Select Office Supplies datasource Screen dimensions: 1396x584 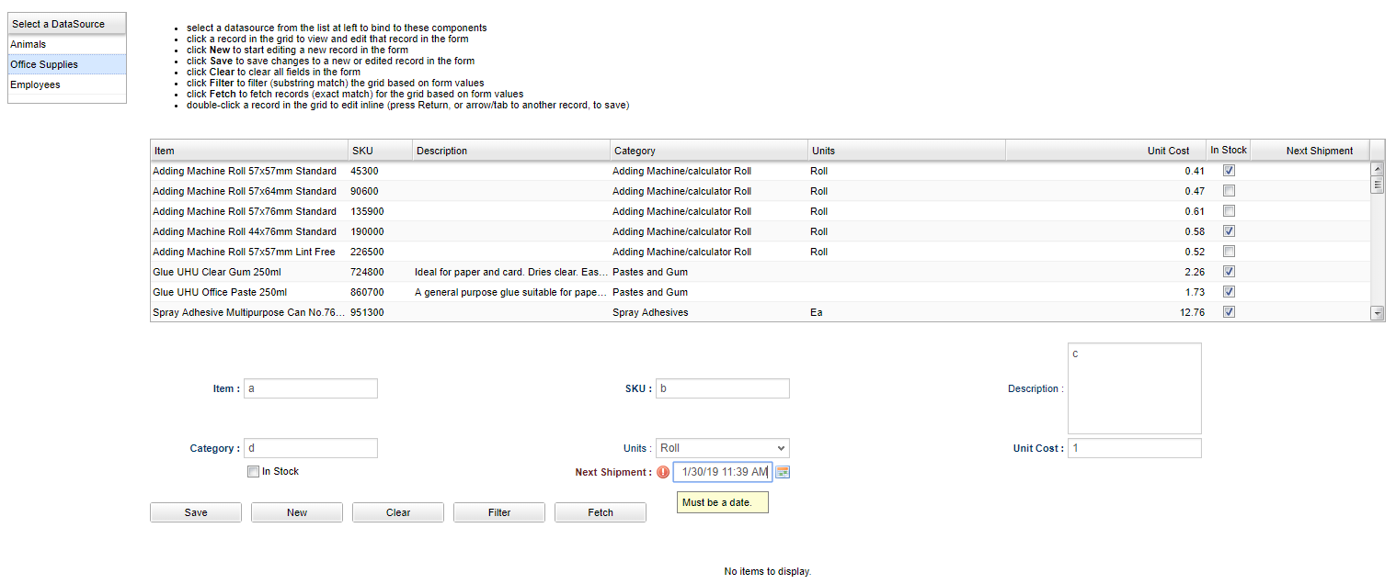[x=67, y=64]
